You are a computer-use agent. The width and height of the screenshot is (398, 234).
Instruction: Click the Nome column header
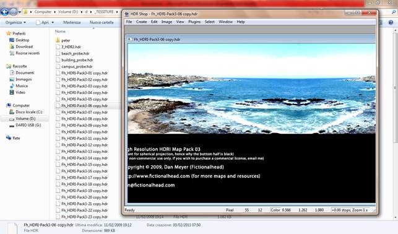click(x=60, y=31)
